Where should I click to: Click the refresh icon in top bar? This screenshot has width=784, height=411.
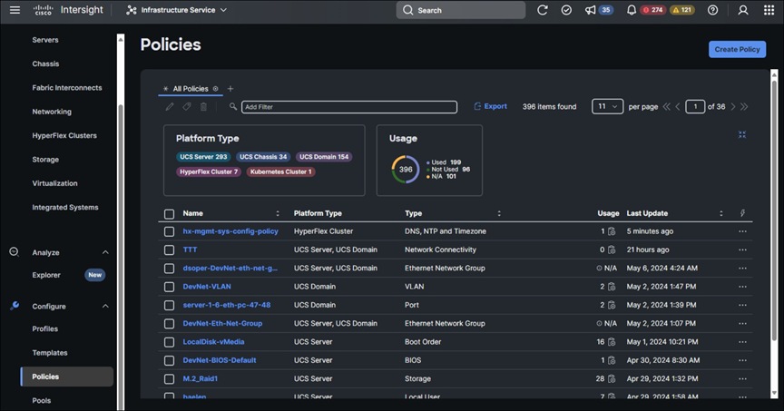pyautogui.click(x=543, y=10)
